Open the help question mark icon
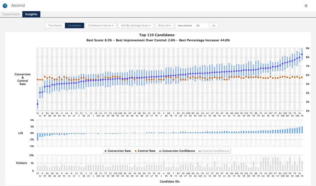Image resolution: width=316 pixels, height=186 pixels. (306, 6)
